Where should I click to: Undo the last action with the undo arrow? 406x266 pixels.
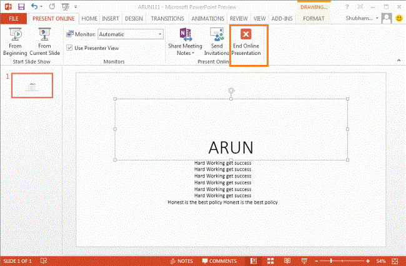point(34,6)
